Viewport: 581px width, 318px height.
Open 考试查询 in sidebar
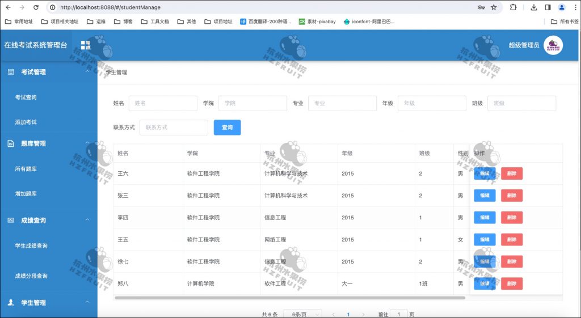pyautogui.click(x=26, y=97)
